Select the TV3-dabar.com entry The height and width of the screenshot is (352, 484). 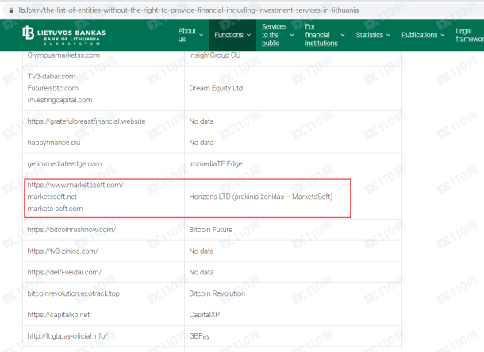coord(52,77)
